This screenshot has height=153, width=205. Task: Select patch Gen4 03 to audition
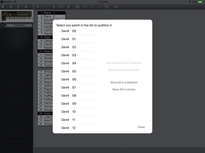[78, 55]
